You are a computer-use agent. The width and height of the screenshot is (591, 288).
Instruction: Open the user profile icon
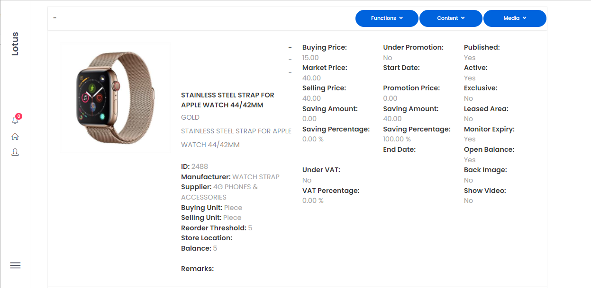(15, 152)
